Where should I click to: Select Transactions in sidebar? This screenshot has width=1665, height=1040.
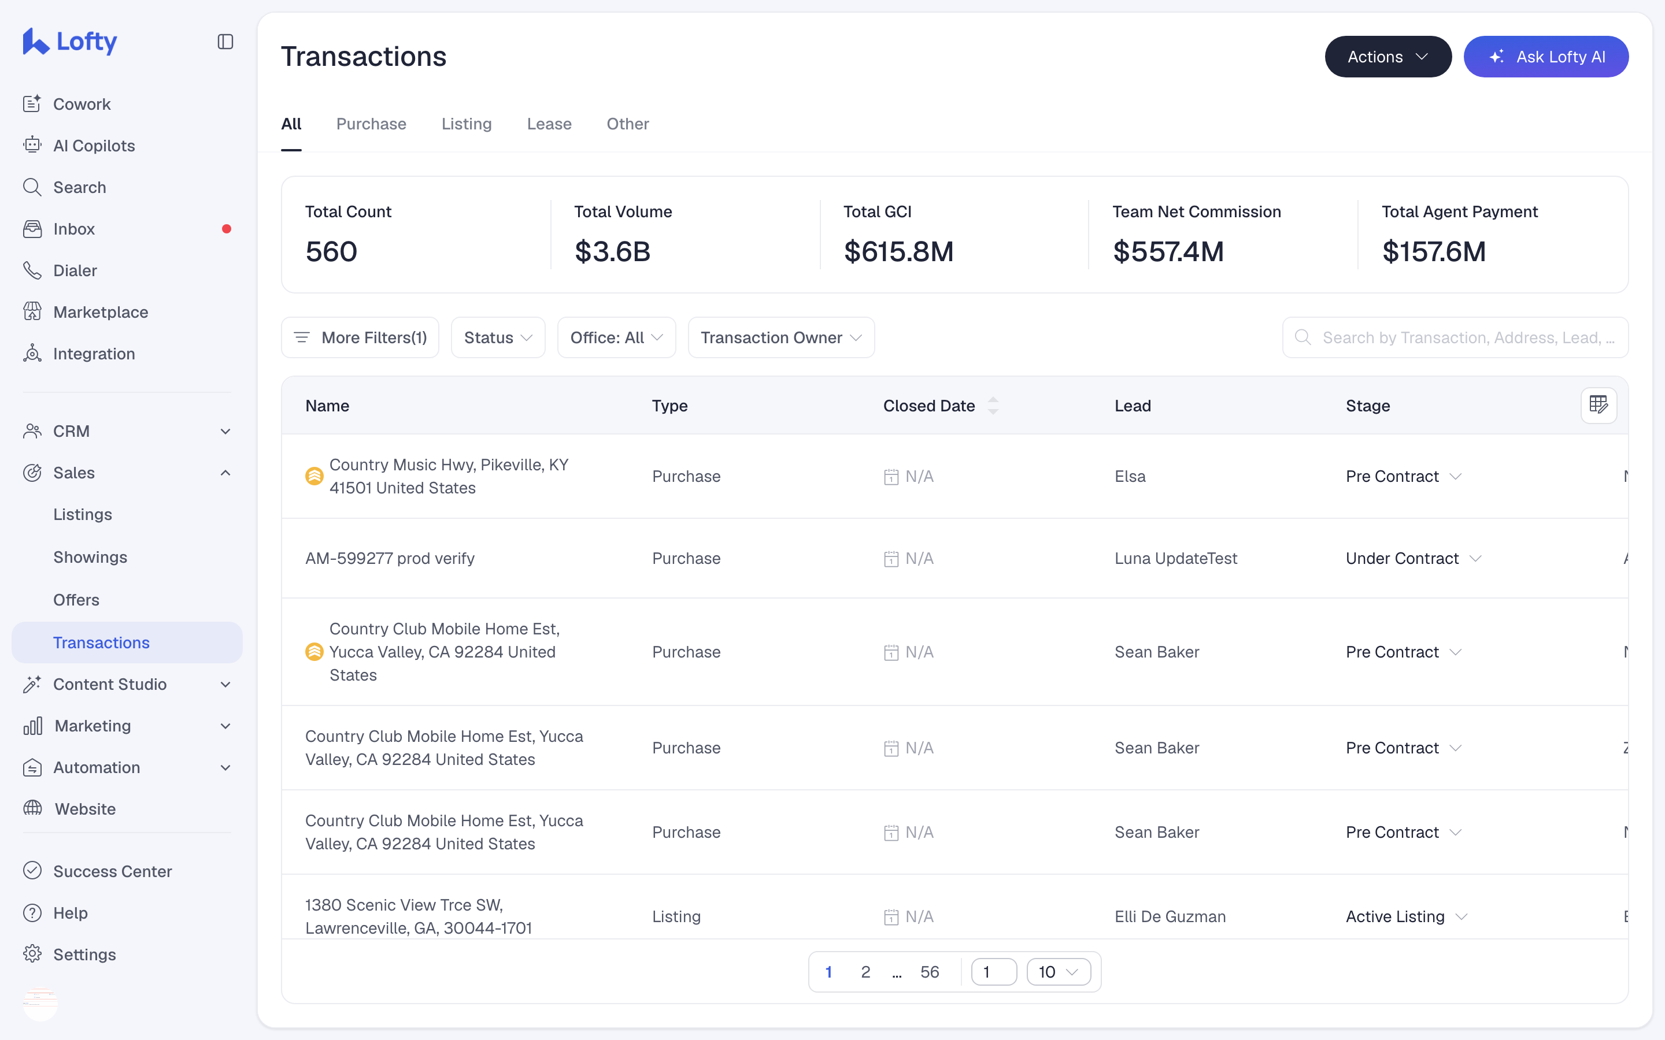pos(127,642)
